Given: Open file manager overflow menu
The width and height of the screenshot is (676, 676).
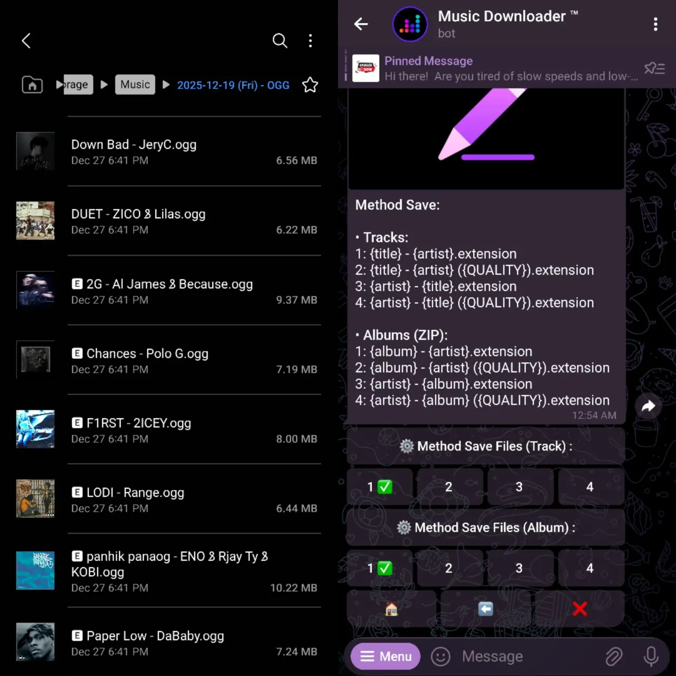Looking at the screenshot, I should coord(311,41).
